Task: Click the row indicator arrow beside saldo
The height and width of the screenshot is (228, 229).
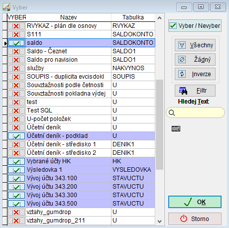Action: point(5,43)
